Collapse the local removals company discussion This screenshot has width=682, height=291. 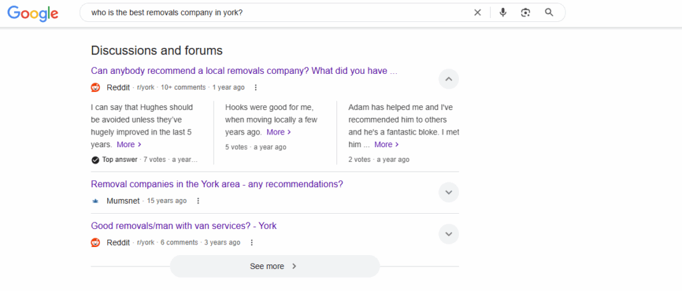[x=448, y=79]
